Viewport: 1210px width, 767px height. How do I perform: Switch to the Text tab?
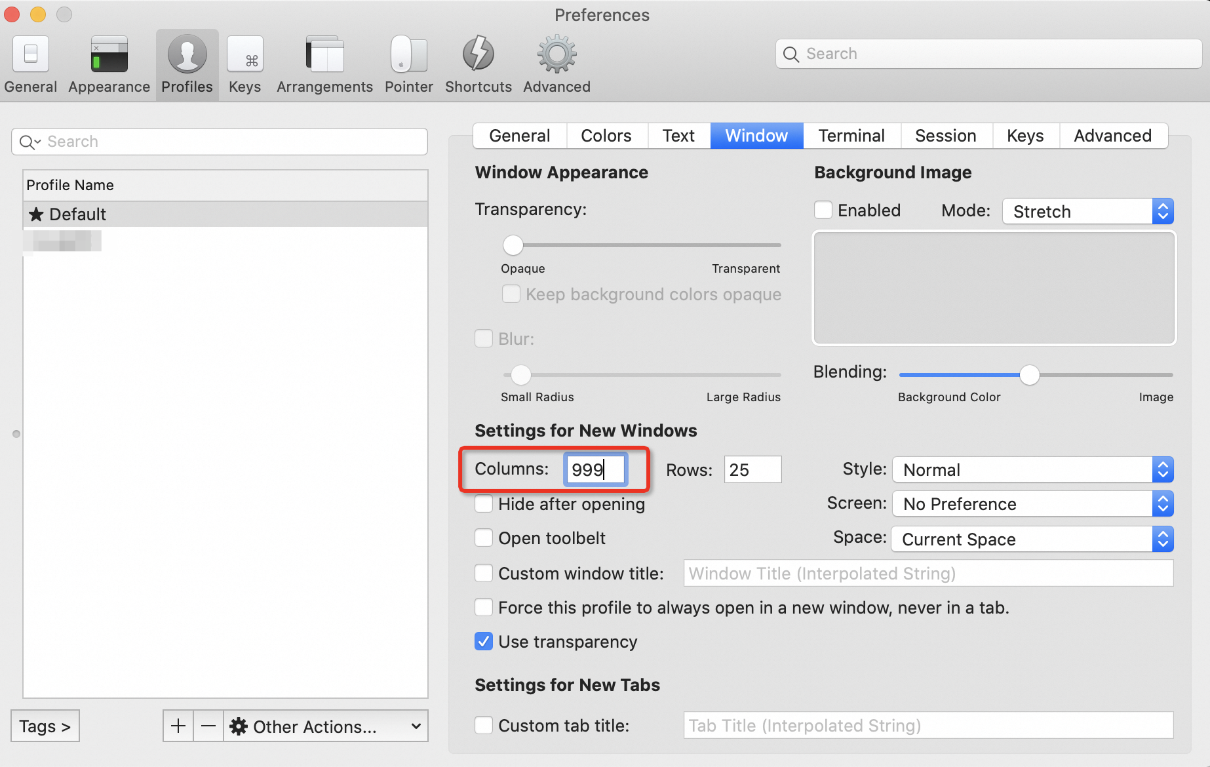(x=678, y=136)
